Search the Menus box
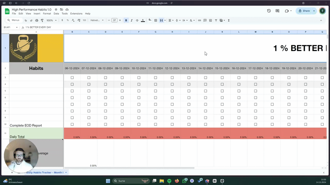 [14, 20]
